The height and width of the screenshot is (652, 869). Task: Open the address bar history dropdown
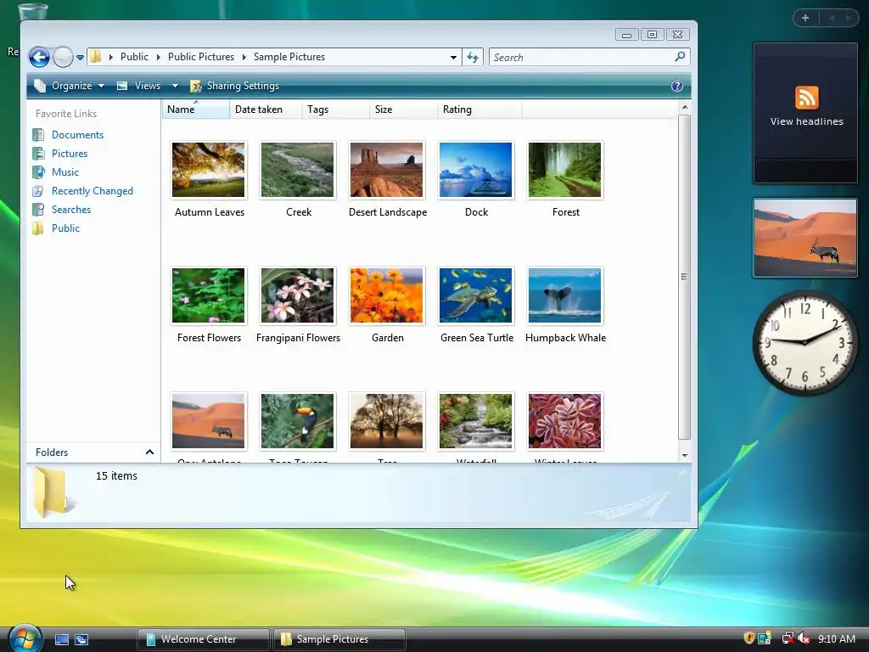453,57
